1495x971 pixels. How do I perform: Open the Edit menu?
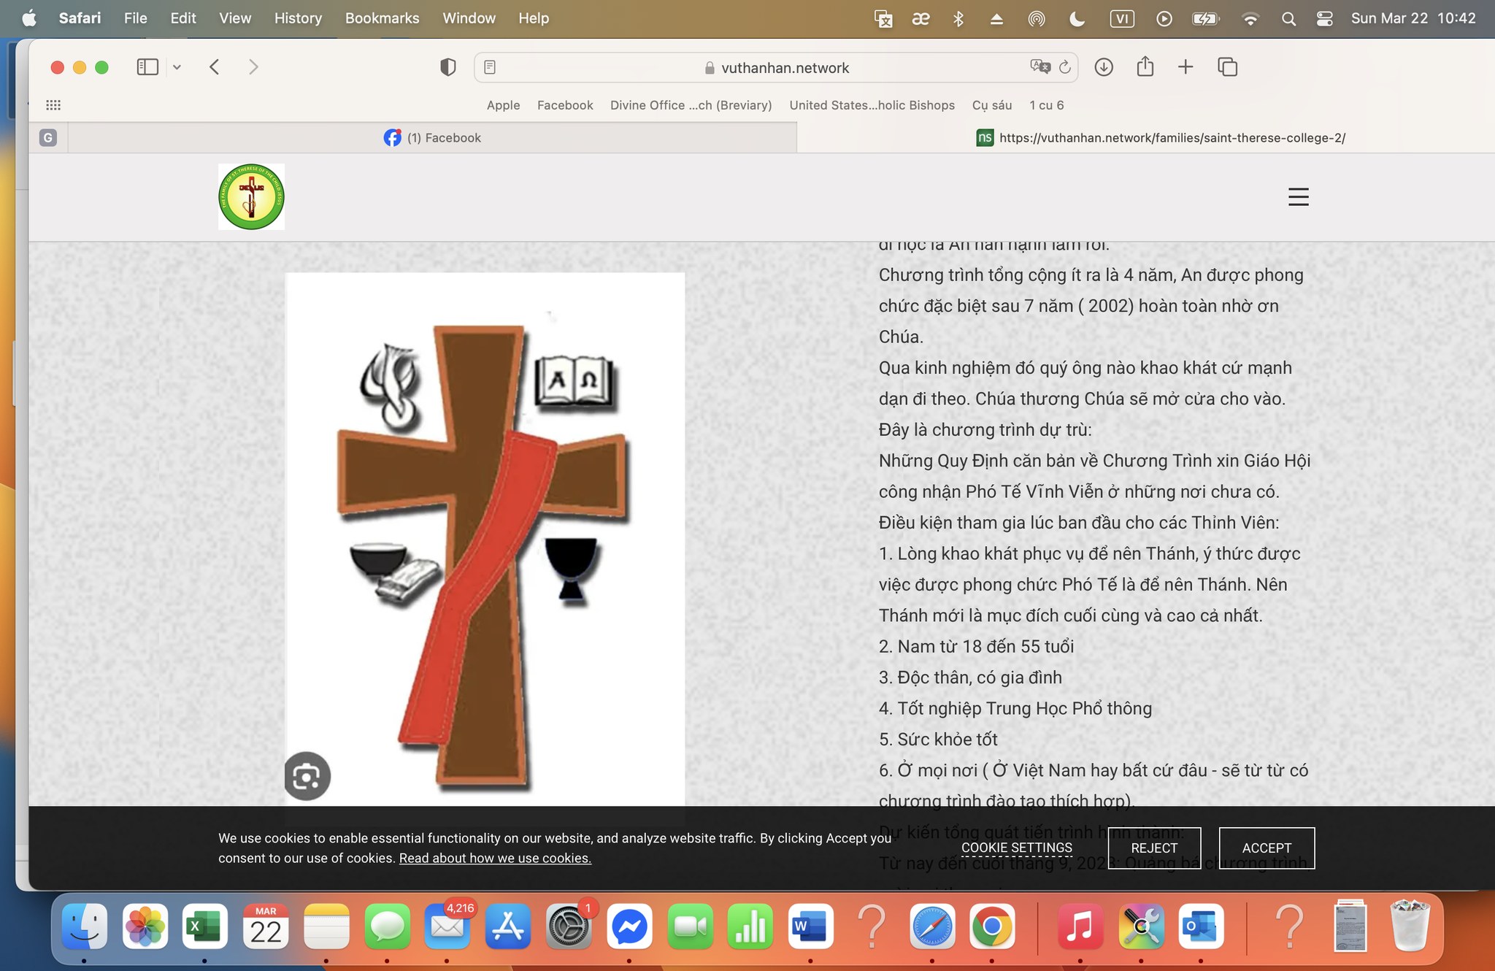coord(182,18)
